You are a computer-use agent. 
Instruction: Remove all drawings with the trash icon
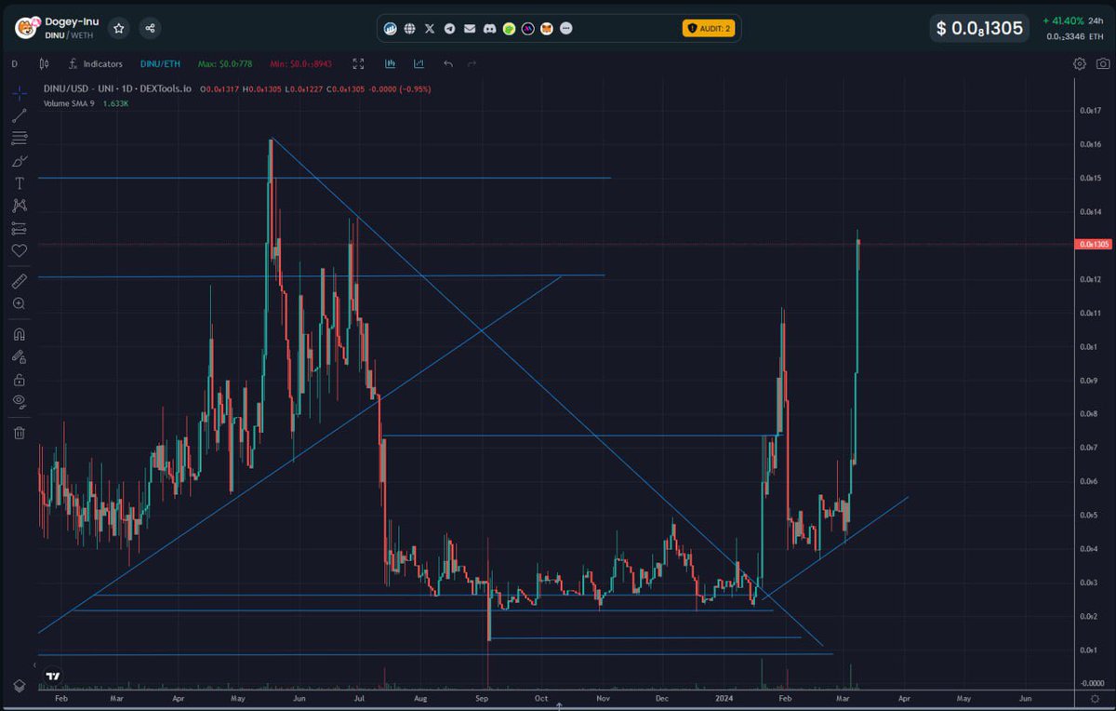[19, 432]
